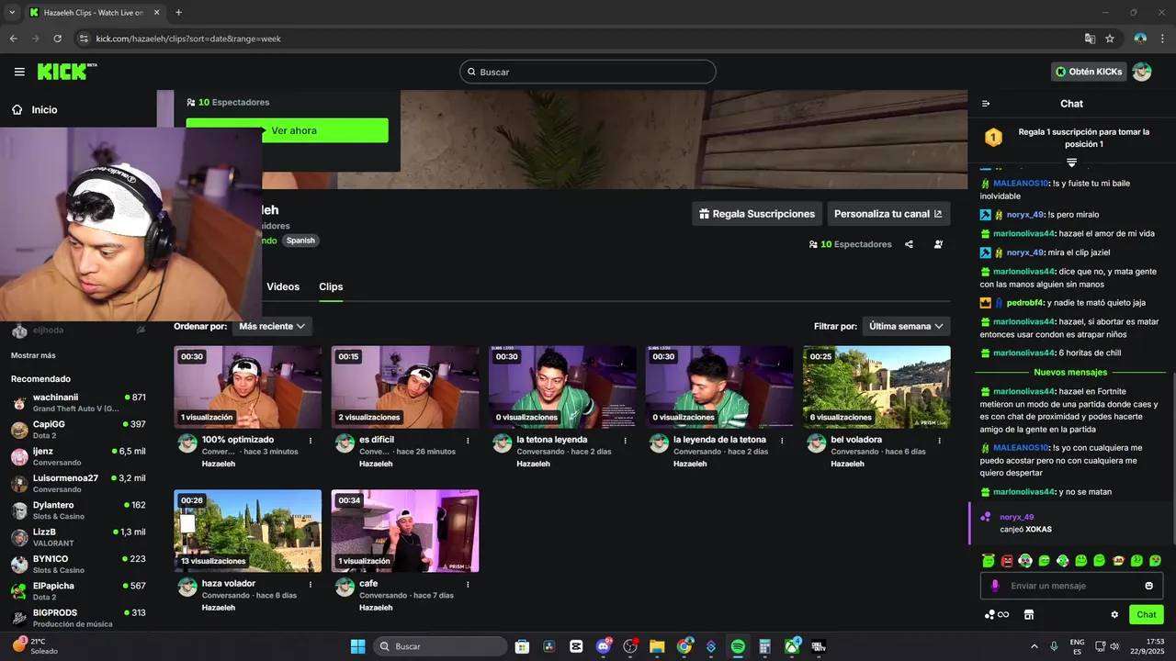Click the browser translate page icon
Viewport: 1176px width, 661px height.
click(x=1090, y=39)
